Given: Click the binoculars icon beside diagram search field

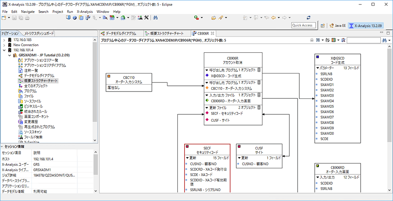Looking at the screenshot, I should (384, 40).
